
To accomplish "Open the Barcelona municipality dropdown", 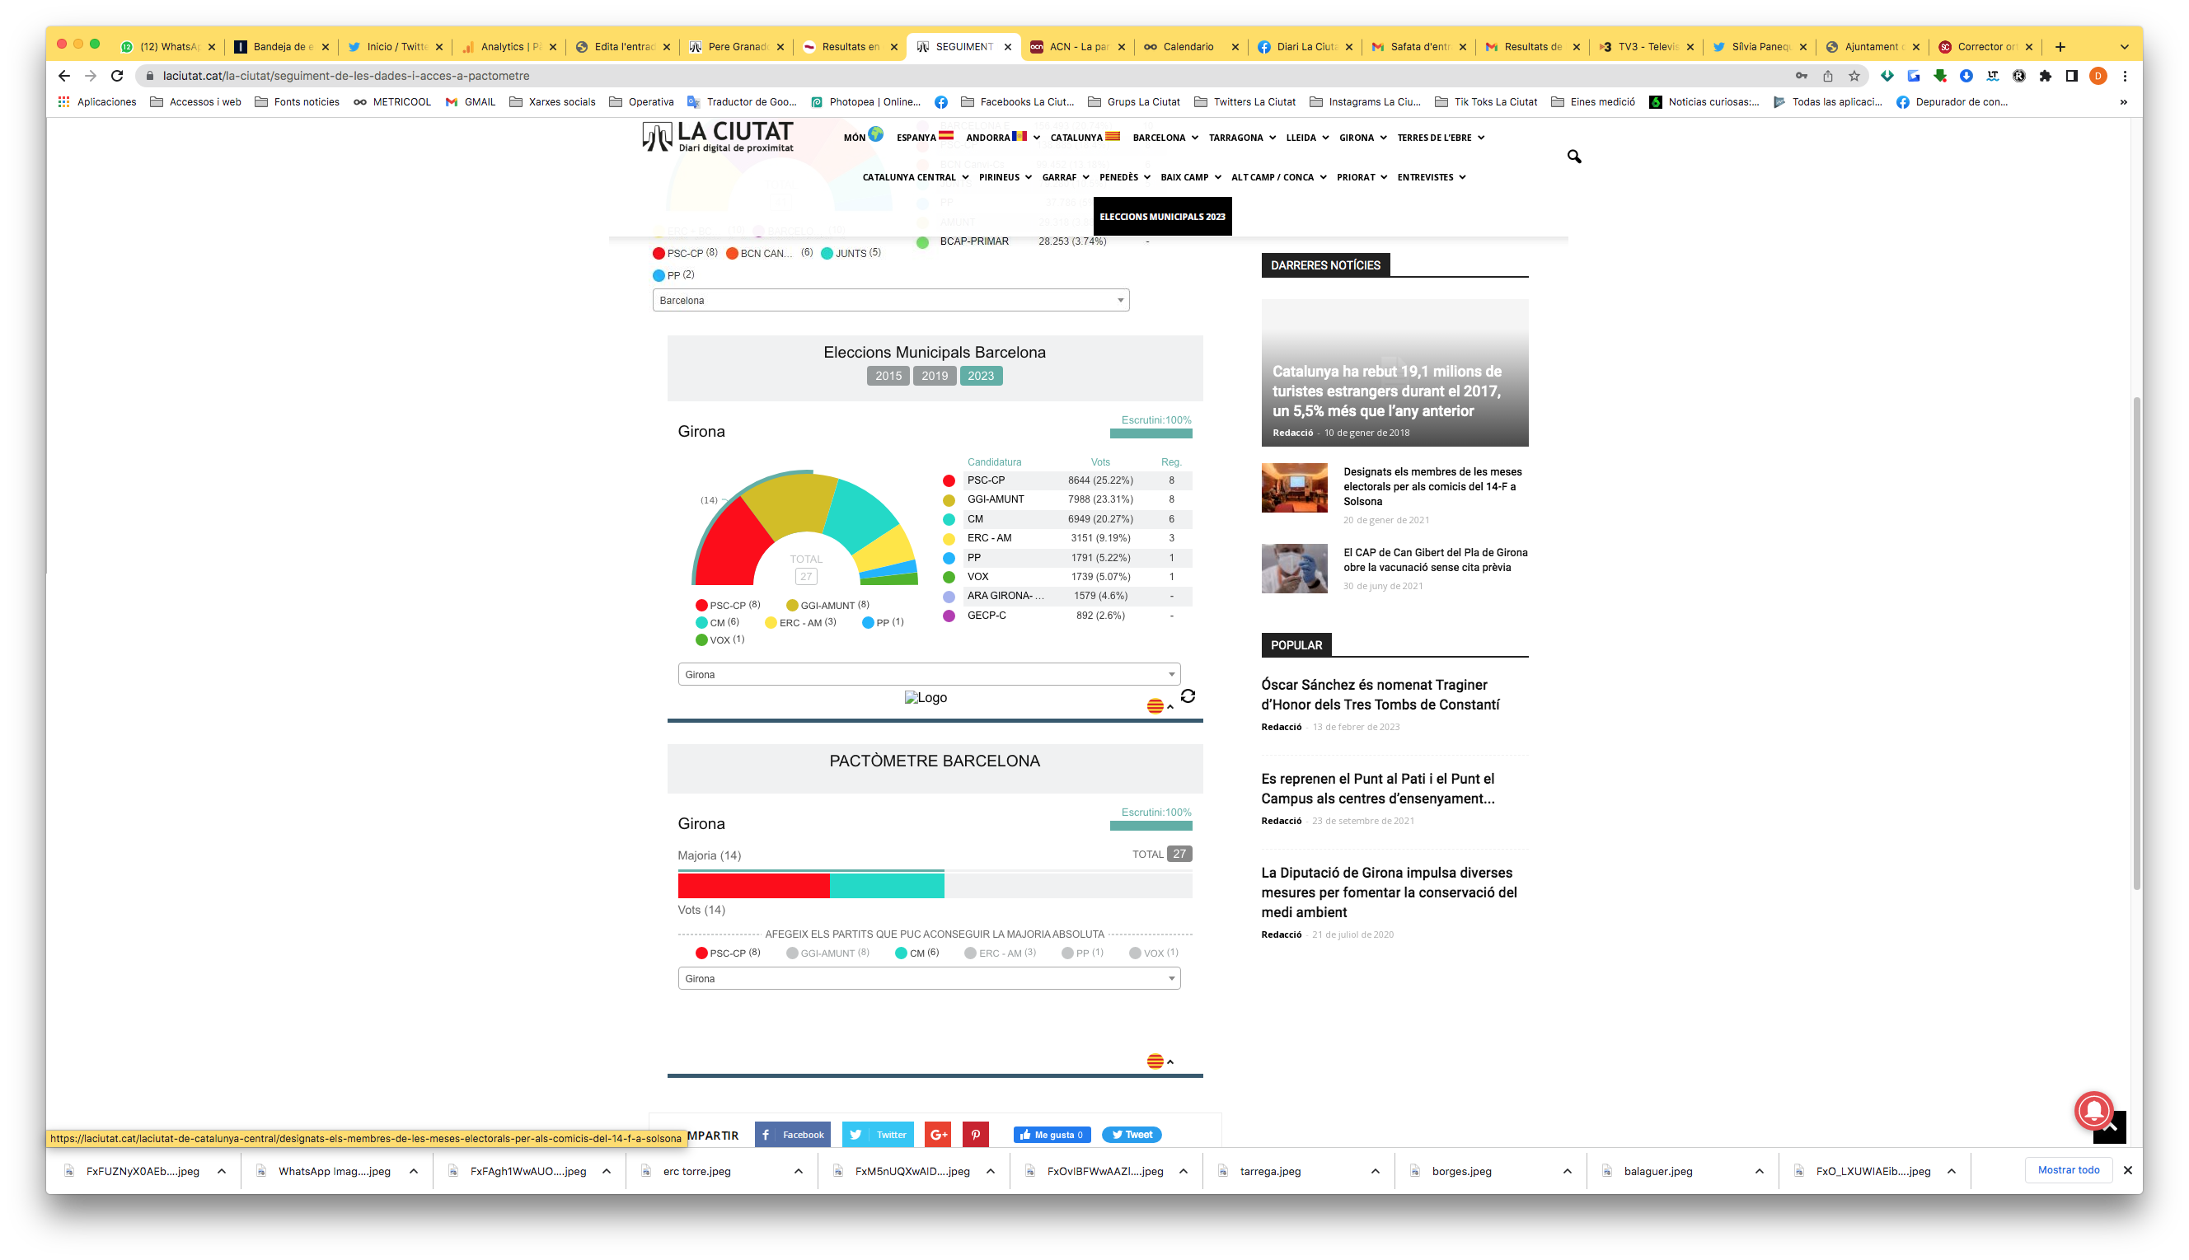I will [x=890, y=300].
